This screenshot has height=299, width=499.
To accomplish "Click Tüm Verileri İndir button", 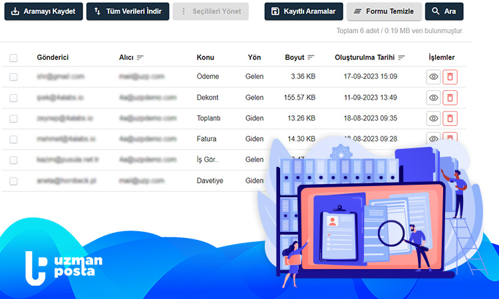I will (x=128, y=11).
